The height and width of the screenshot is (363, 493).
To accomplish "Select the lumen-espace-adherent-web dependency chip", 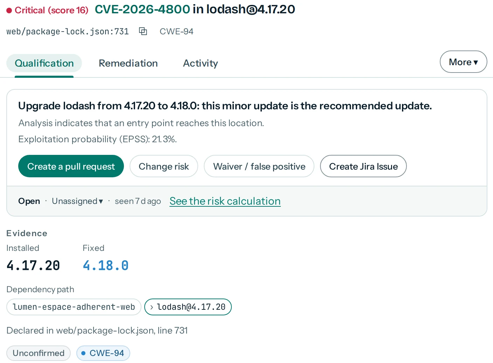I will click(74, 307).
